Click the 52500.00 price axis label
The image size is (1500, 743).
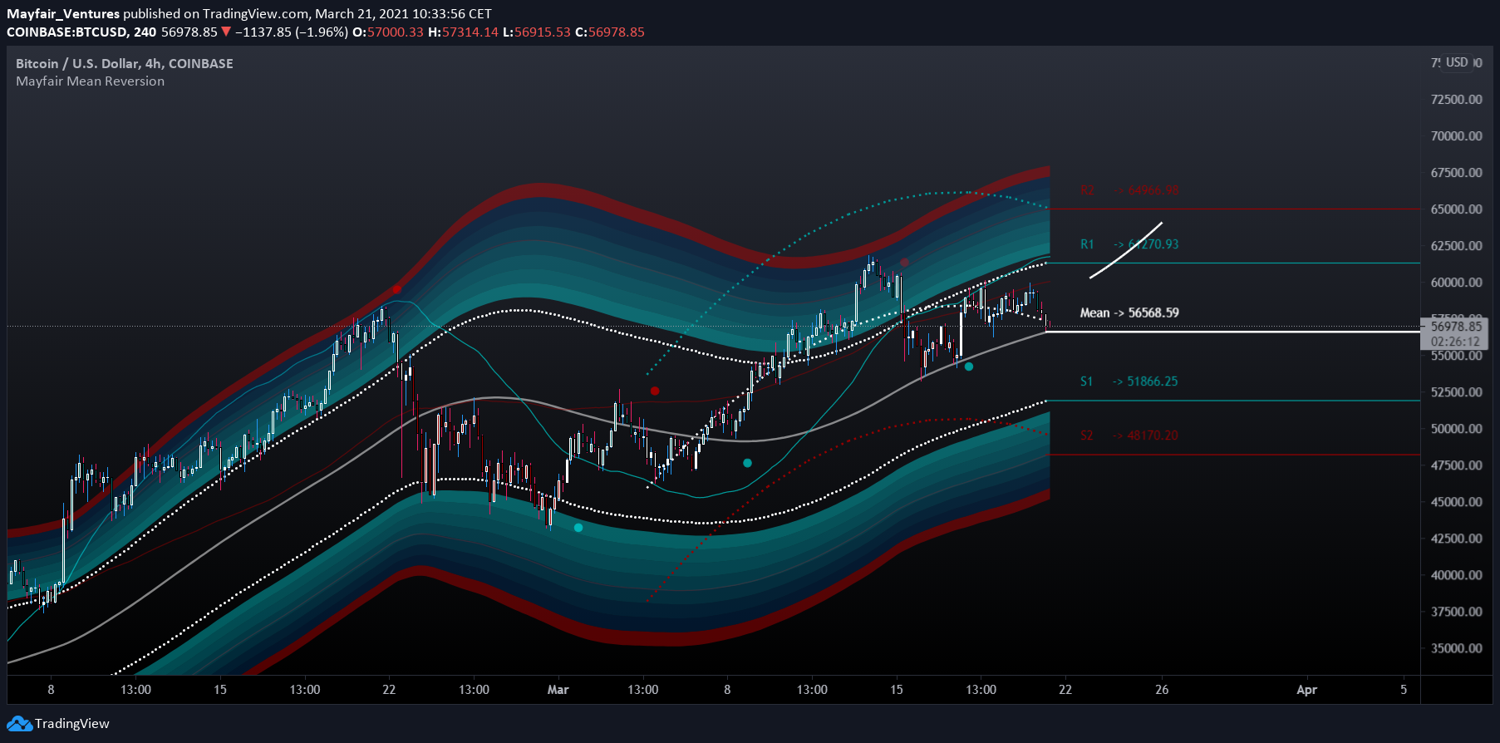tap(1456, 392)
